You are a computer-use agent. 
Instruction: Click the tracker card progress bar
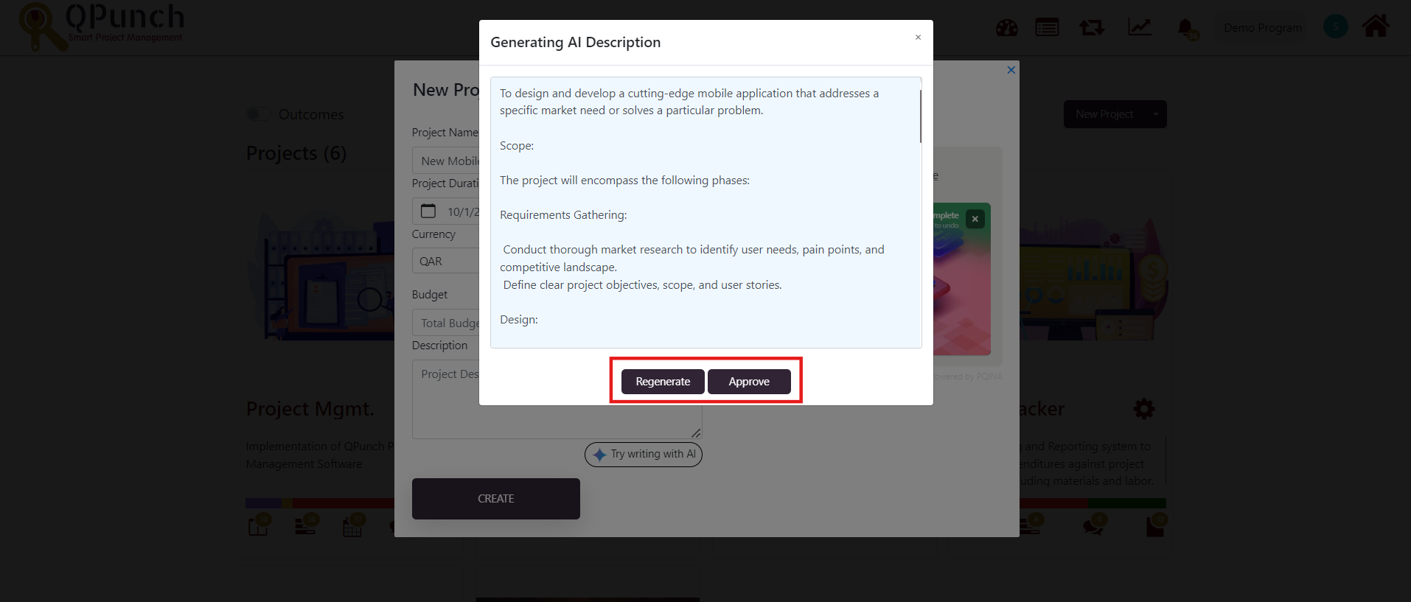click(1093, 503)
